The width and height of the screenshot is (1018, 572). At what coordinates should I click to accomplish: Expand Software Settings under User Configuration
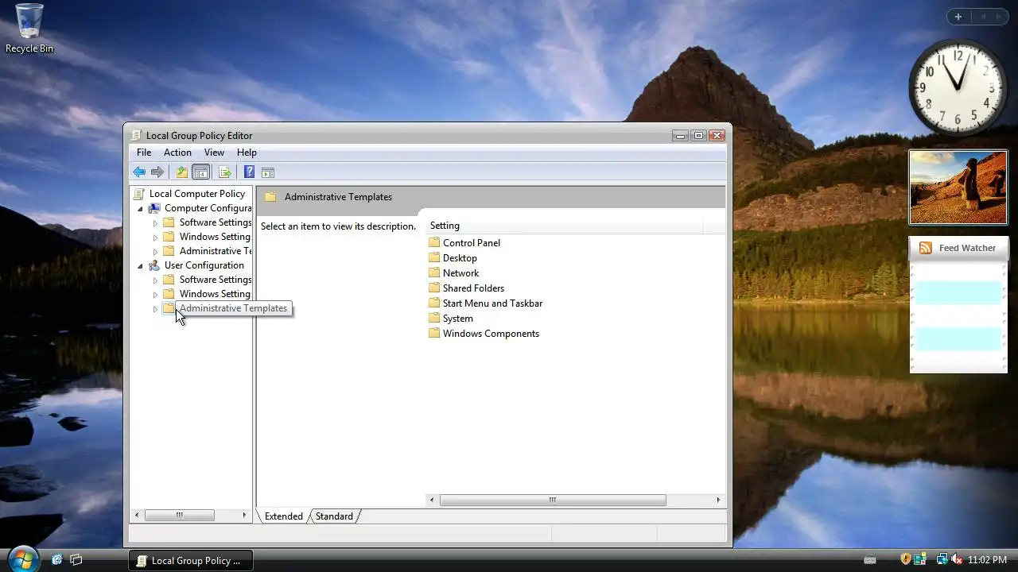tap(155, 280)
